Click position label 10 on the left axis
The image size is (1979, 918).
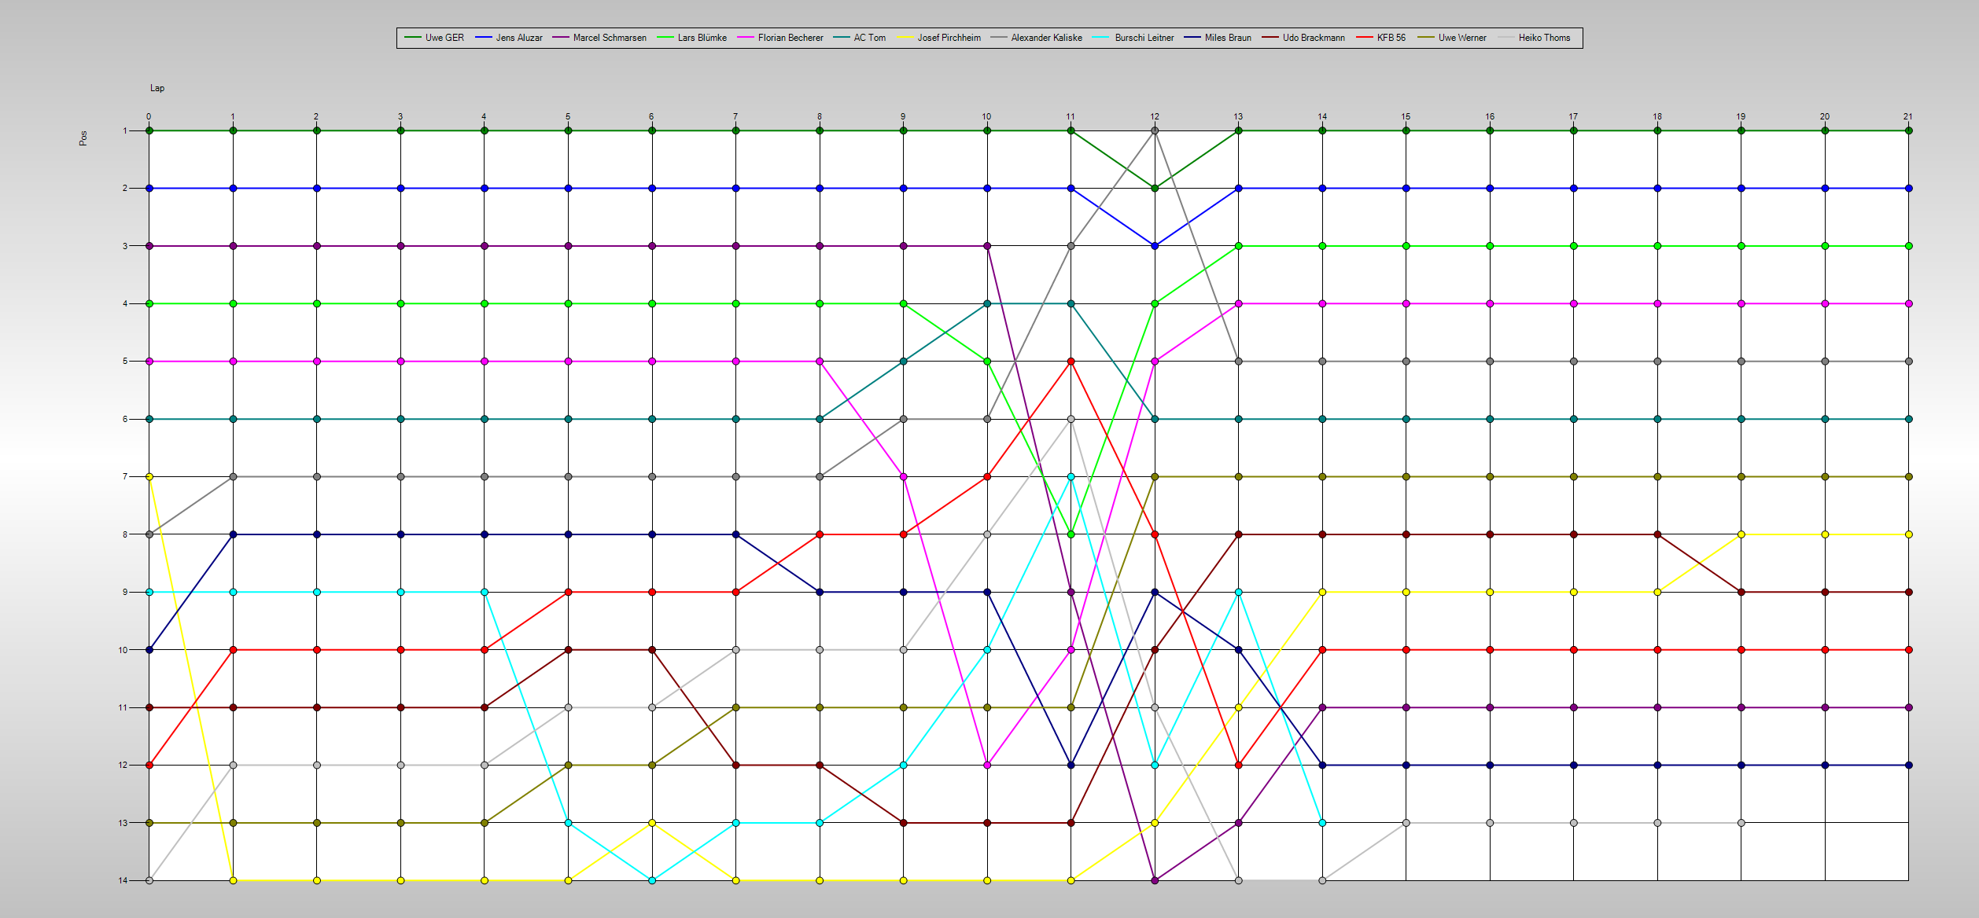pos(123,650)
